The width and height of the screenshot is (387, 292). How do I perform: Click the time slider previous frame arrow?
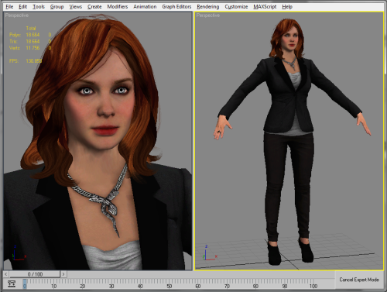click(x=6, y=274)
